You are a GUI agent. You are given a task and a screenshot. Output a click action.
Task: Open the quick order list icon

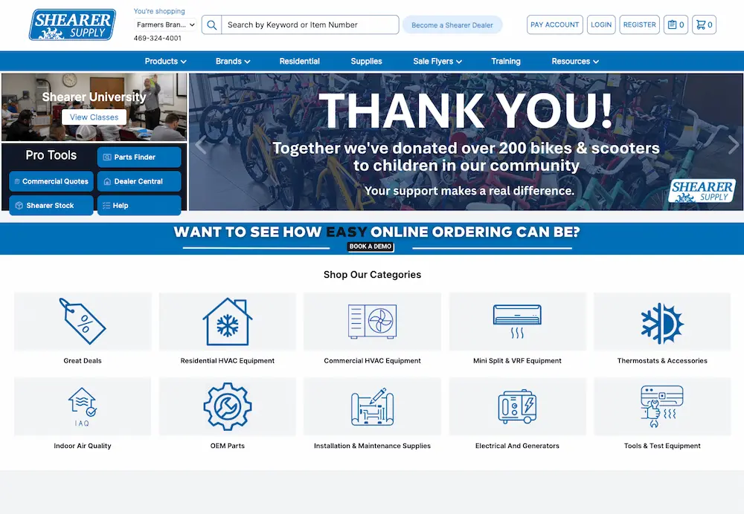676,25
